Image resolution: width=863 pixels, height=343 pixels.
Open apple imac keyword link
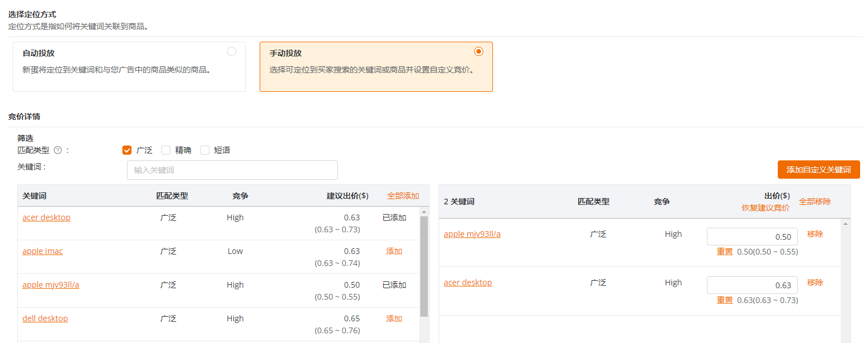[43, 251]
